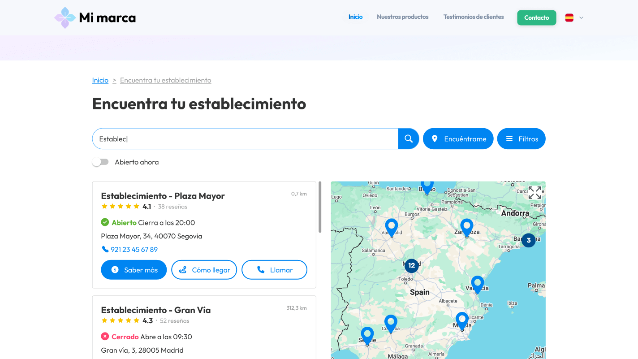Click the Mi marca flower logo
The image size is (638, 359).
(65, 17)
